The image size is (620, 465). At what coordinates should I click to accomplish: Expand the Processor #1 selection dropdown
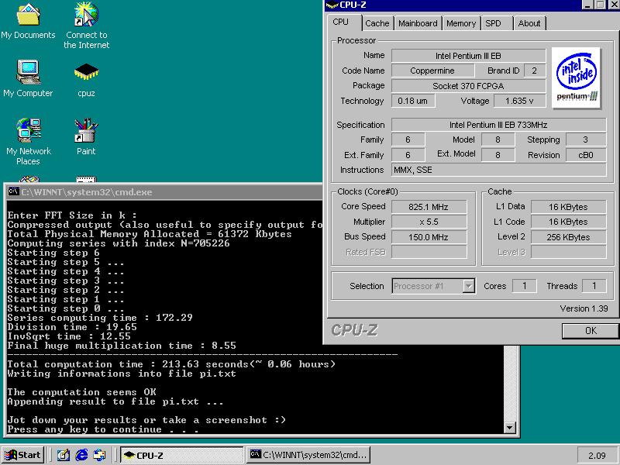(x=469, y=286)
